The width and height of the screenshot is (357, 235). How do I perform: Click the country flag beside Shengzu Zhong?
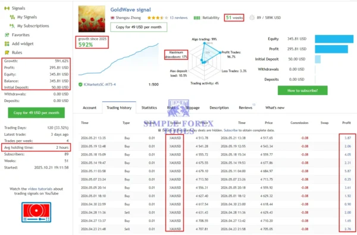112,18
